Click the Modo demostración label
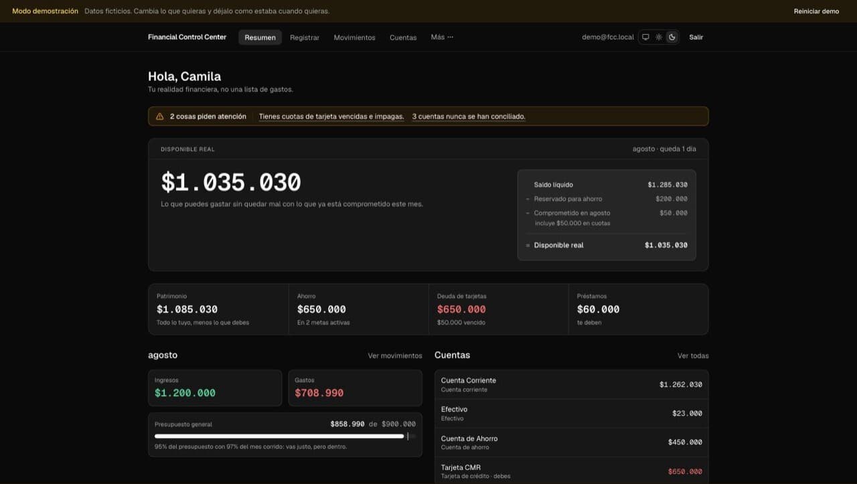Screen dimensions: 857x484 click(45, 11)
